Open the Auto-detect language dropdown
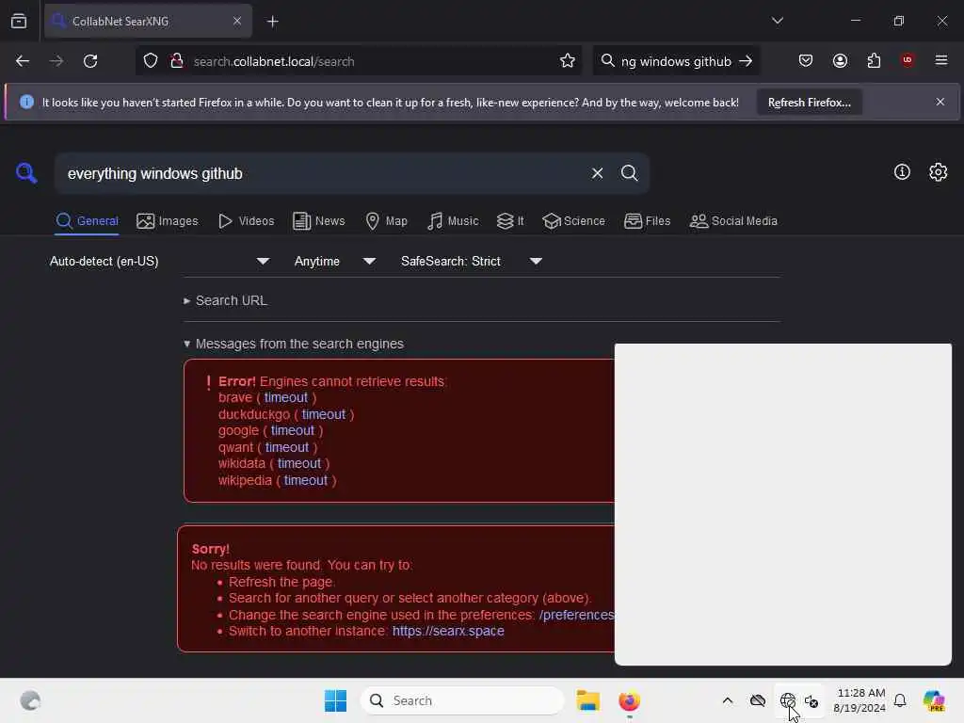 pyautogui.click(x=160, y=262)
